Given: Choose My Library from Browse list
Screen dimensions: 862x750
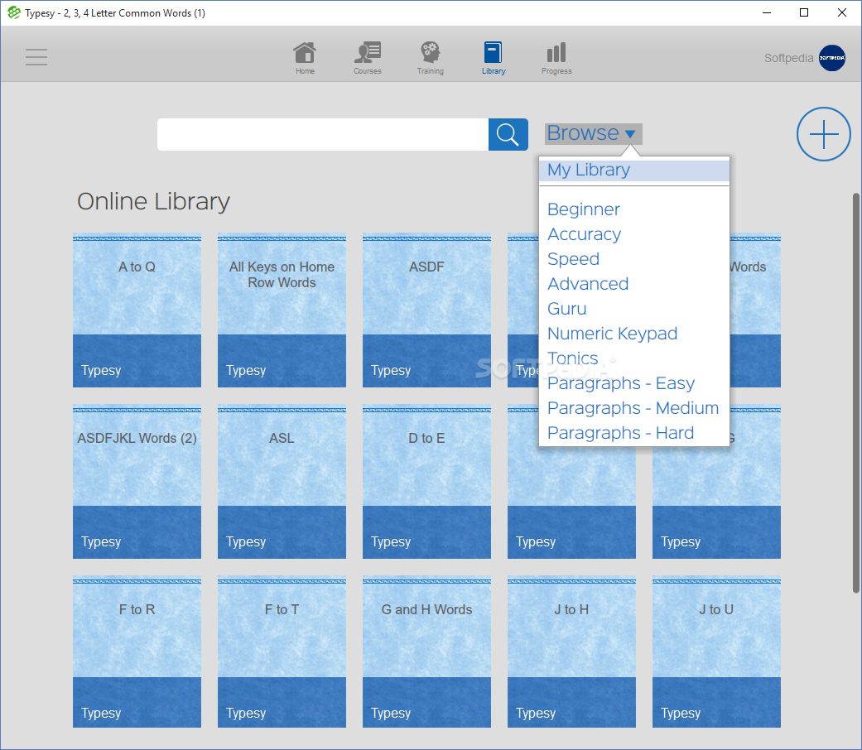Looking at the screenshot, I should [633, 171].
